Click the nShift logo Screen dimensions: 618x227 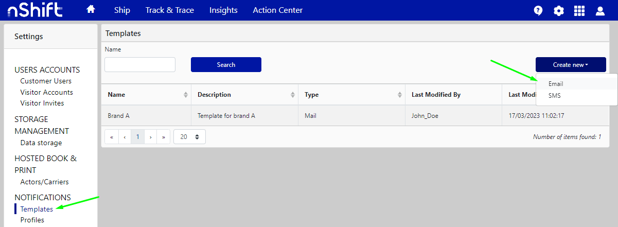point(35,10)
